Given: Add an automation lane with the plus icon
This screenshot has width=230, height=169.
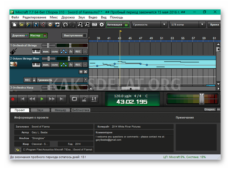Looking at the screenshot, I should [x=81, y=72].
